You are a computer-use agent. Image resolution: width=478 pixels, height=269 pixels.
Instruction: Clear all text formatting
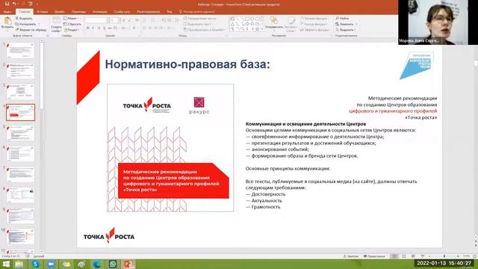pos(137,20)
